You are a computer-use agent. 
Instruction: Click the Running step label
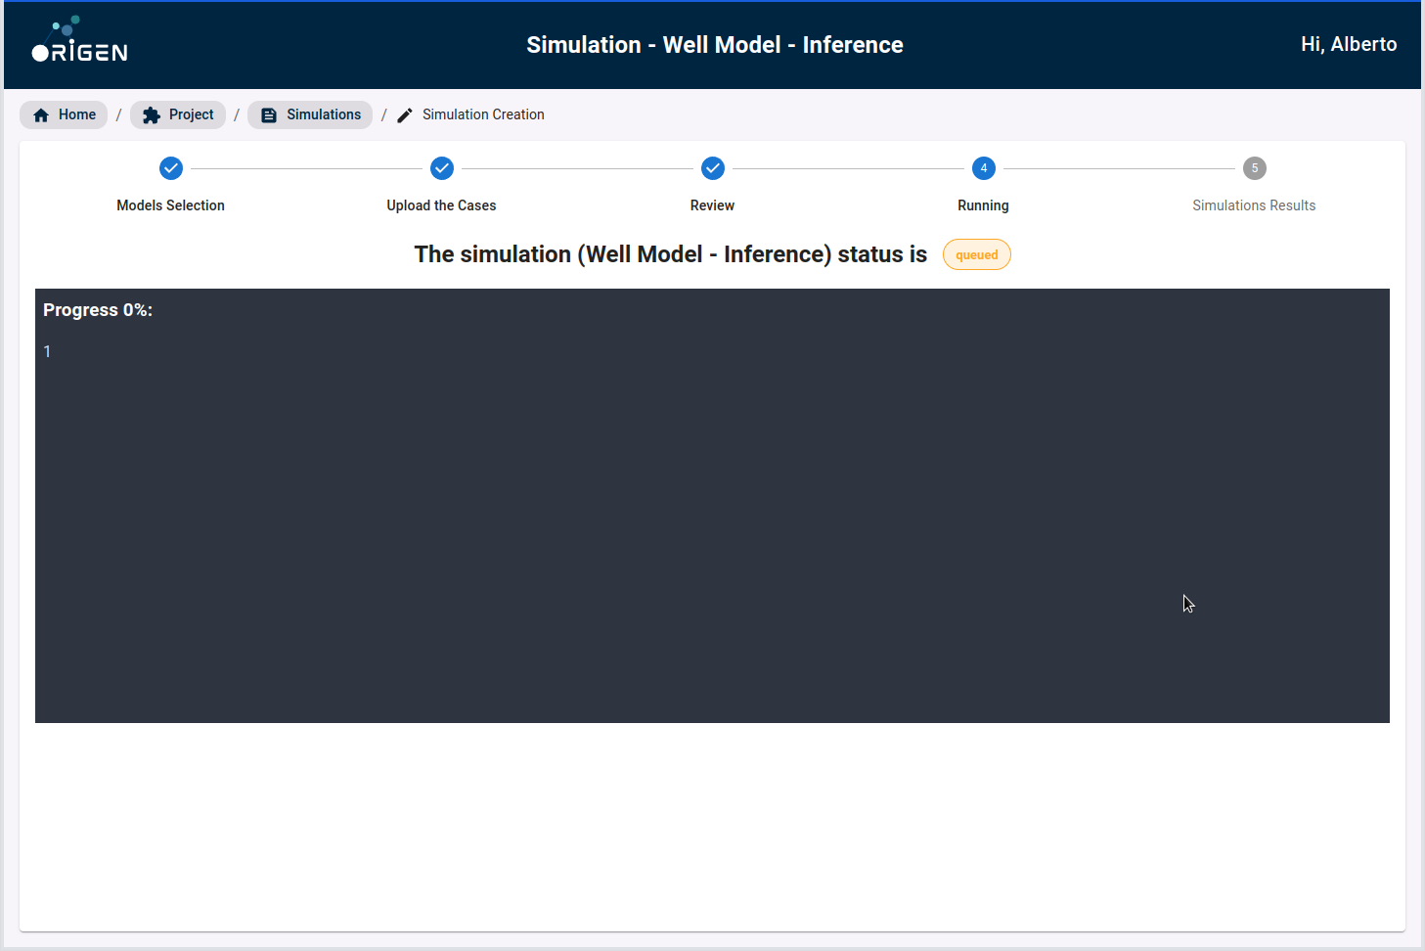(x=983, y=205)
